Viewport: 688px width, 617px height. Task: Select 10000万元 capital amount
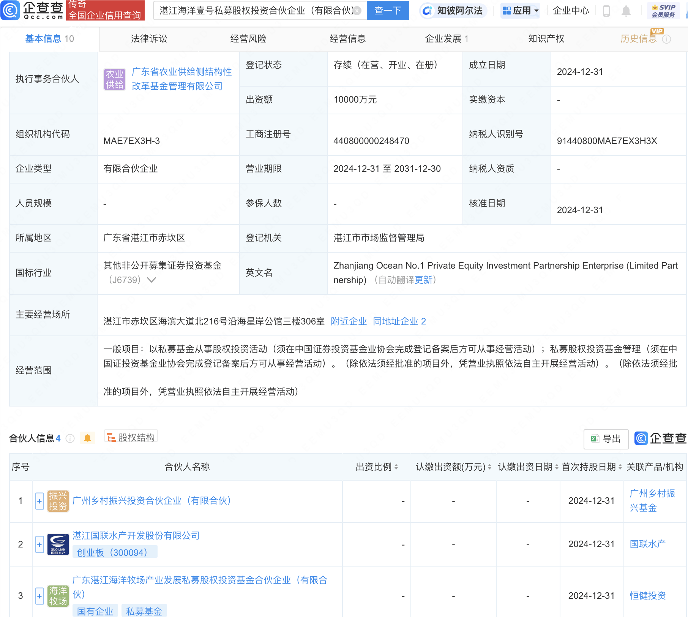tap(355, 100)
